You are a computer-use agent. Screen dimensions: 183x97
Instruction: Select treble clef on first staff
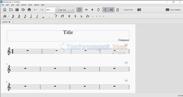[x=9, y=51]
